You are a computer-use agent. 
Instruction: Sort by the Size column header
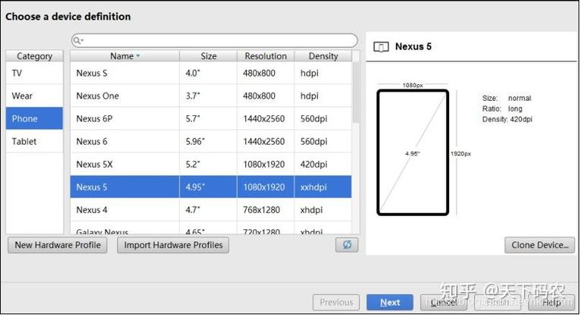click(x=208, y=56)
